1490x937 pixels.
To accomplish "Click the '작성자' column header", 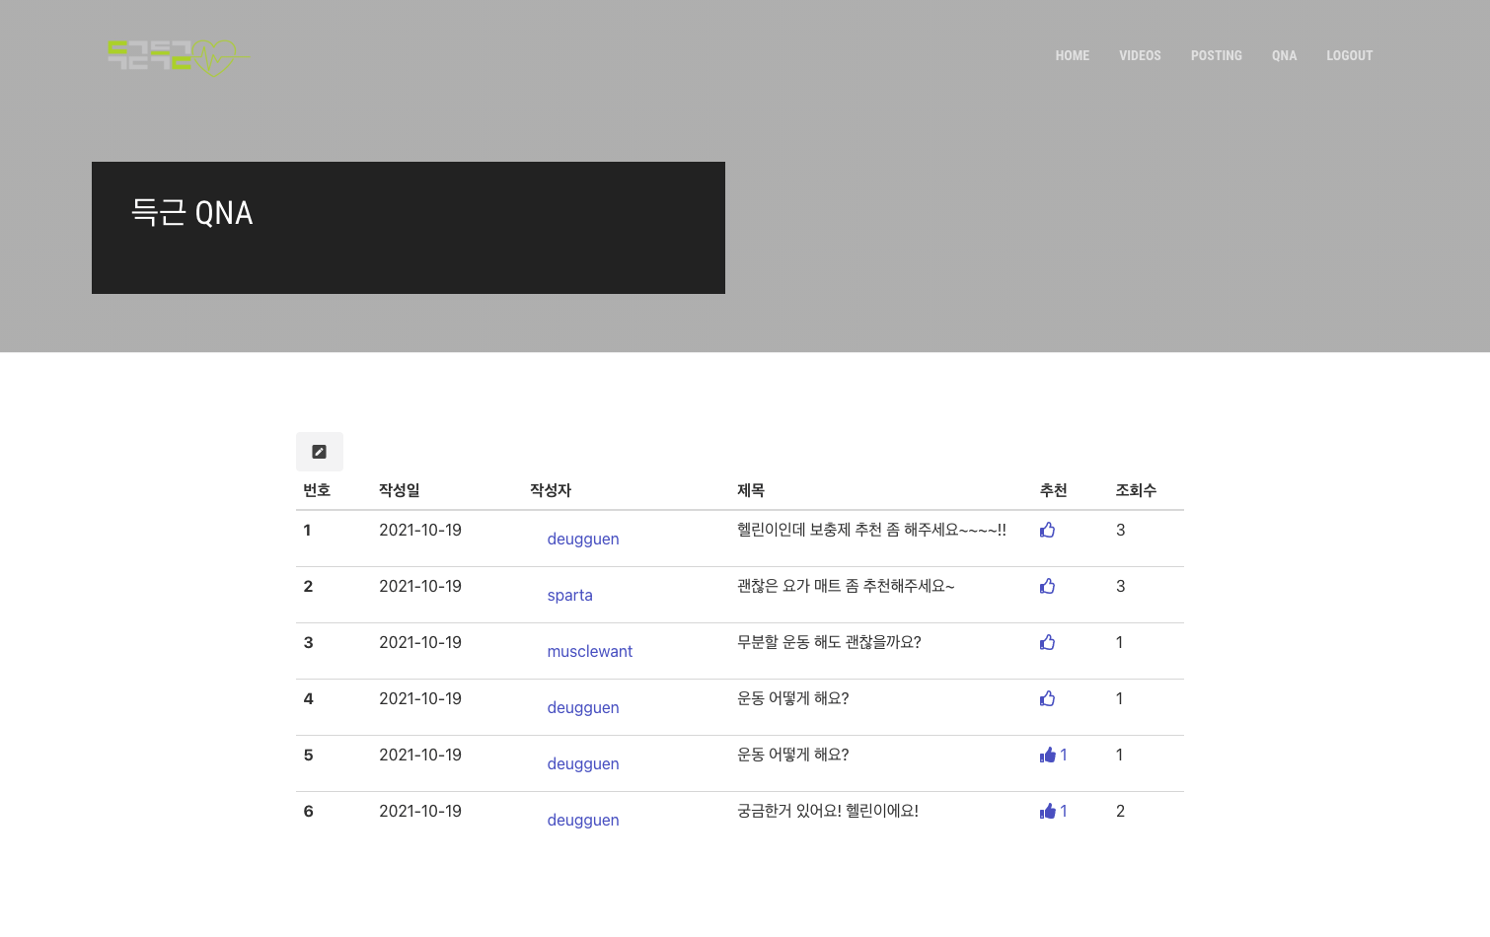I will click(551, 490).
